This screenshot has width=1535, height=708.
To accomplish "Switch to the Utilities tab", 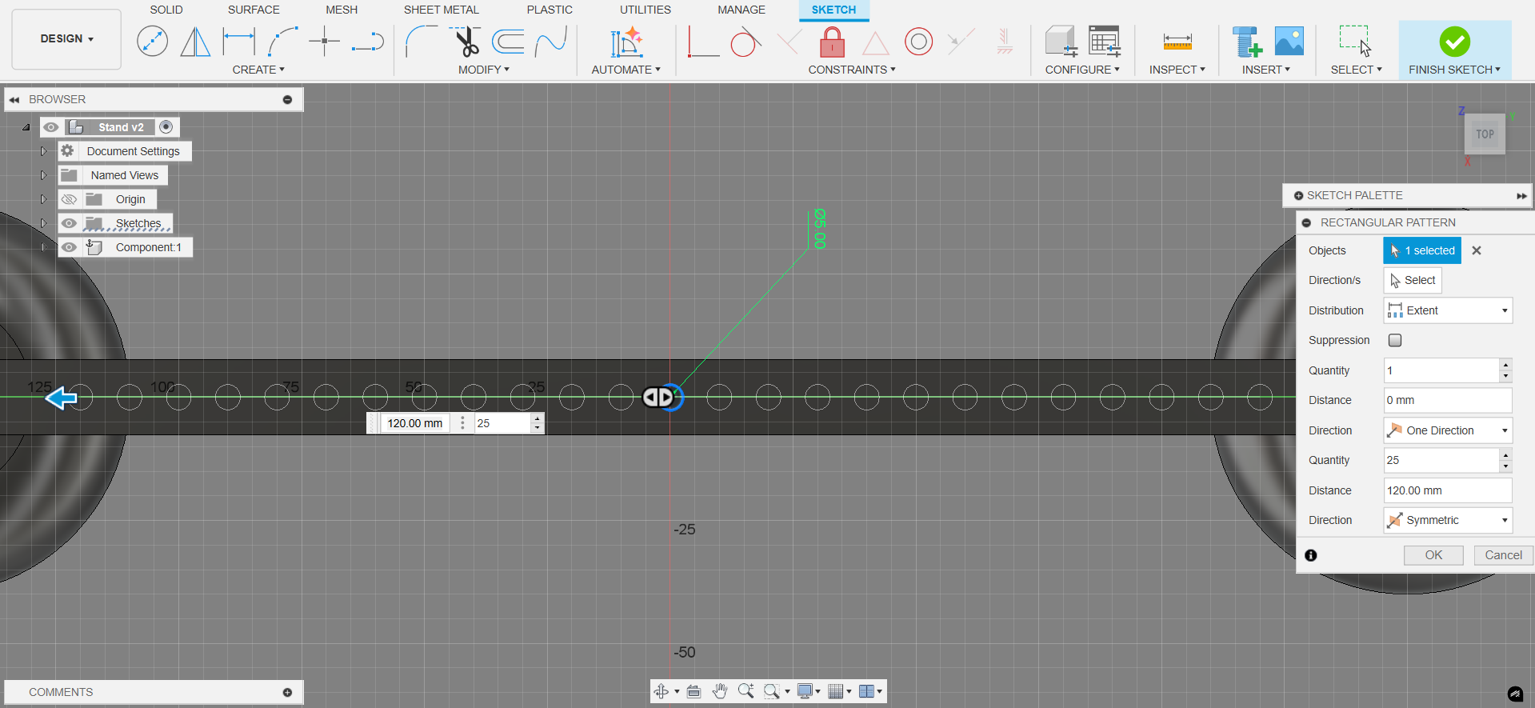I will tap(646, 10).
